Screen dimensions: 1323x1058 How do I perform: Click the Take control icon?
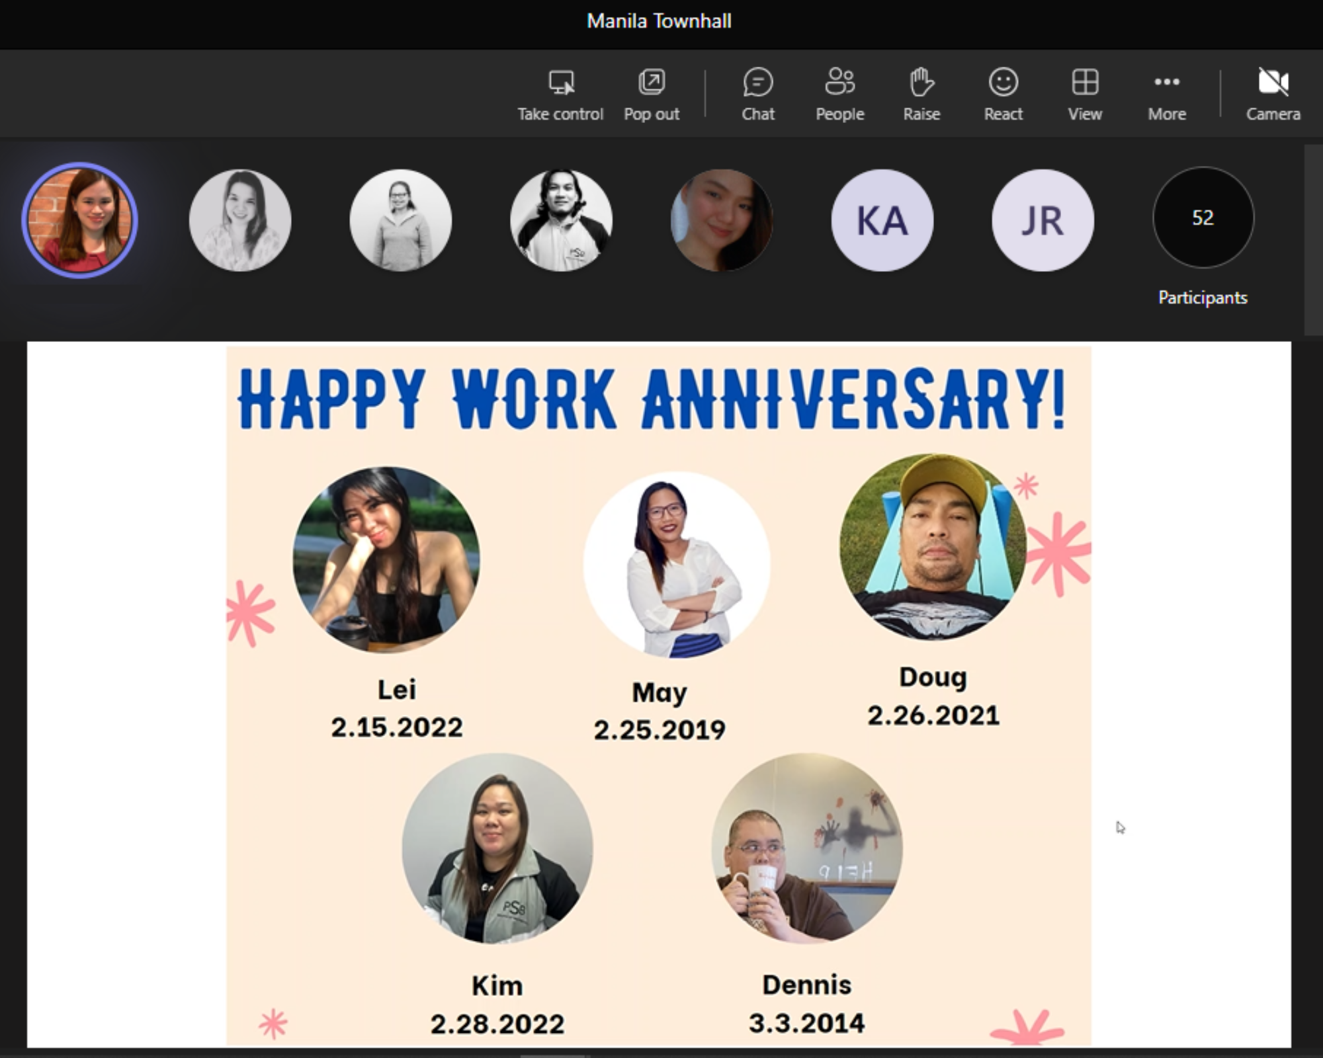(x=561, y=83)
